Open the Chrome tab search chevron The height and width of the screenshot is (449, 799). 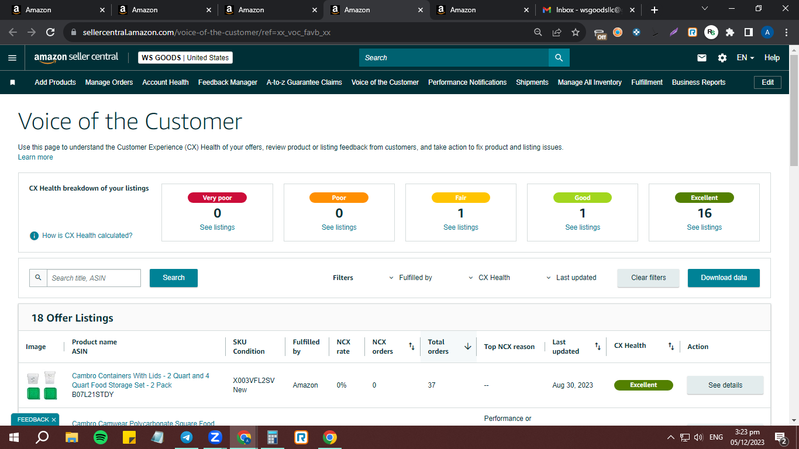coord(705,9)
